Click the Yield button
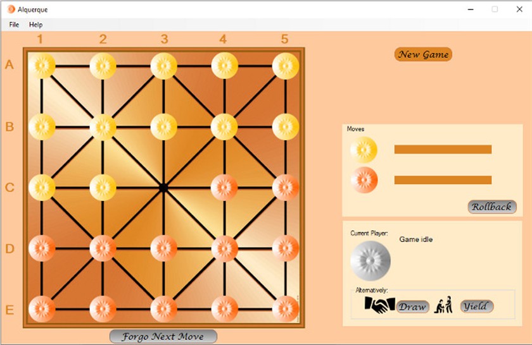The width and height of the screenshot is (532, 345). 476,306
